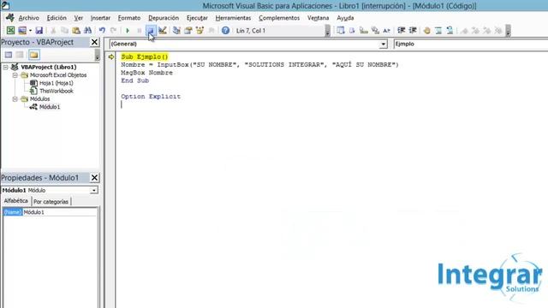The image size is (548, 308).
Task: Open the (General) object dropdown
Action: pos(384,44)
